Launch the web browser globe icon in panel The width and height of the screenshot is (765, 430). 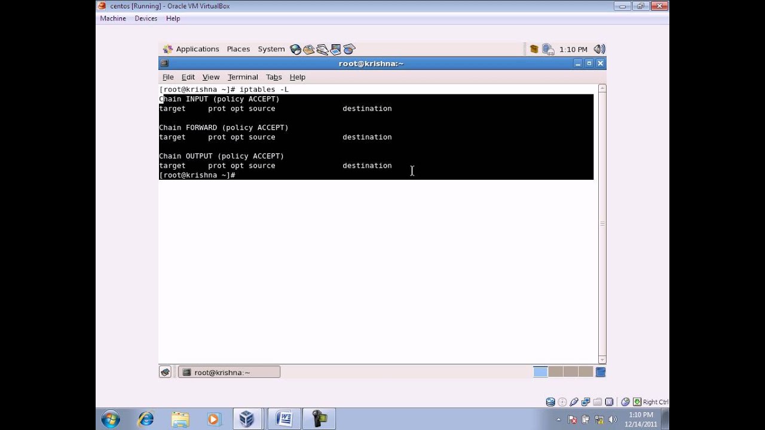pyautogui.click(x=295, y=50)
